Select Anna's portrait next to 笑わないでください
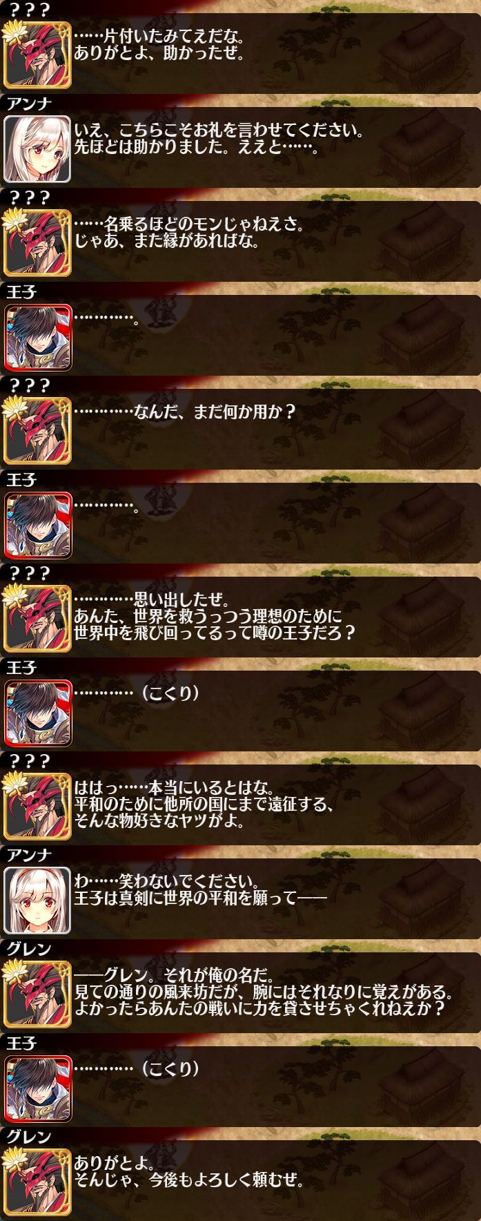This screenshot has width=481, height=1221. pyautogui.click(x=37, y=900)
